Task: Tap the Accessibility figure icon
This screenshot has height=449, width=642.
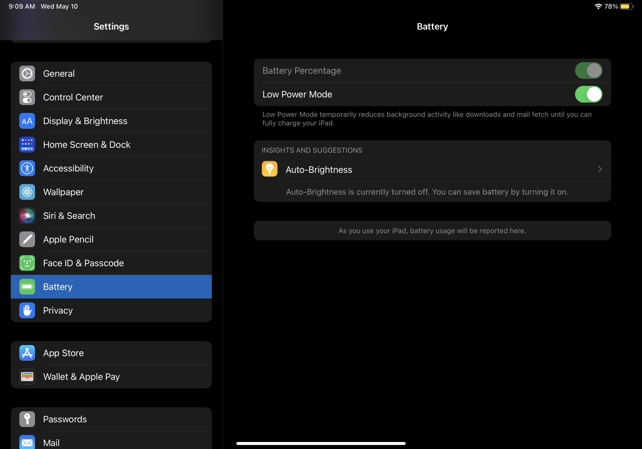Action: click(x=27, y=168)
